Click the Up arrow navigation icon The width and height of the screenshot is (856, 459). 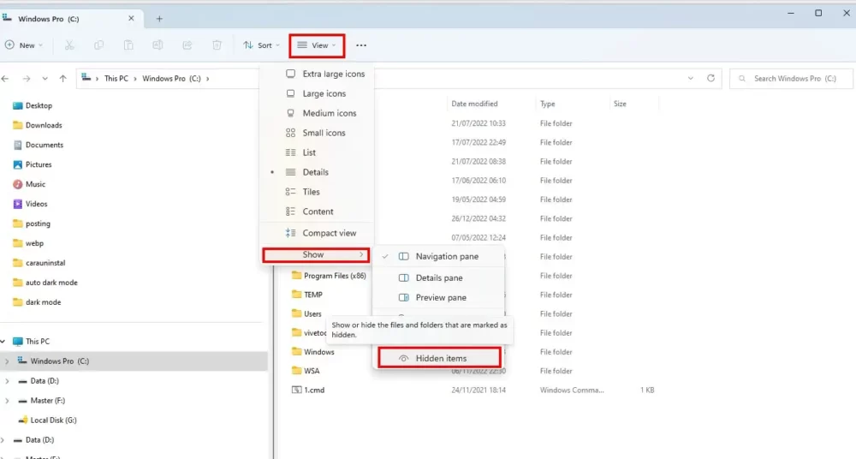pos(62,79)
